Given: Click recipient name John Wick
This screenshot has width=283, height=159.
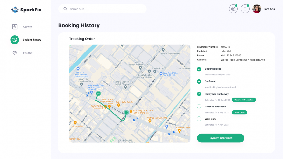Looking at the screenshot, I should [x=226, y=51].
